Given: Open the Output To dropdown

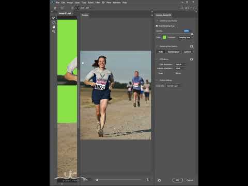Looking at the screenshot, I should pos(174,86).
